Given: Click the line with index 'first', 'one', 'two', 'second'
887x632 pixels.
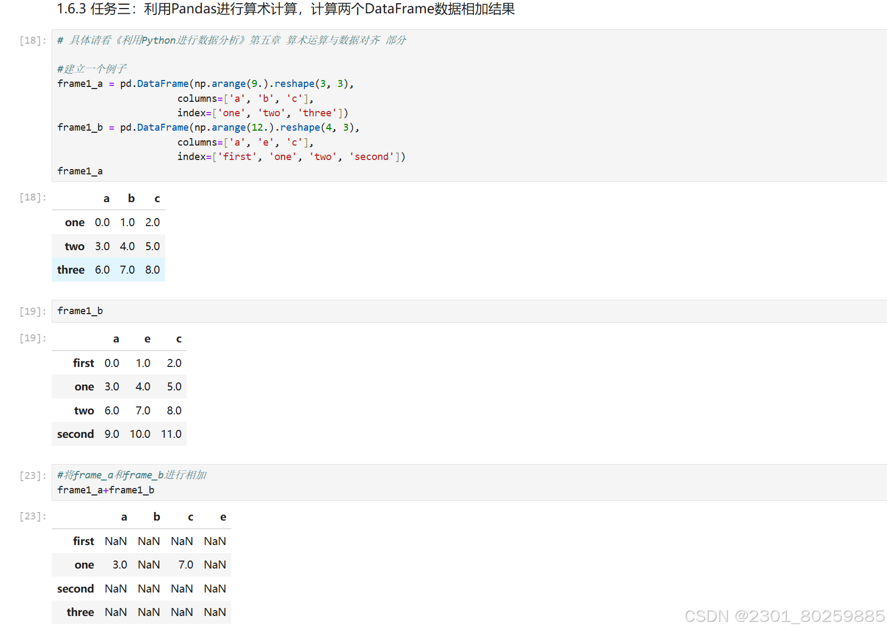Looking at the screenshot, I should click(x=292, y=157).
